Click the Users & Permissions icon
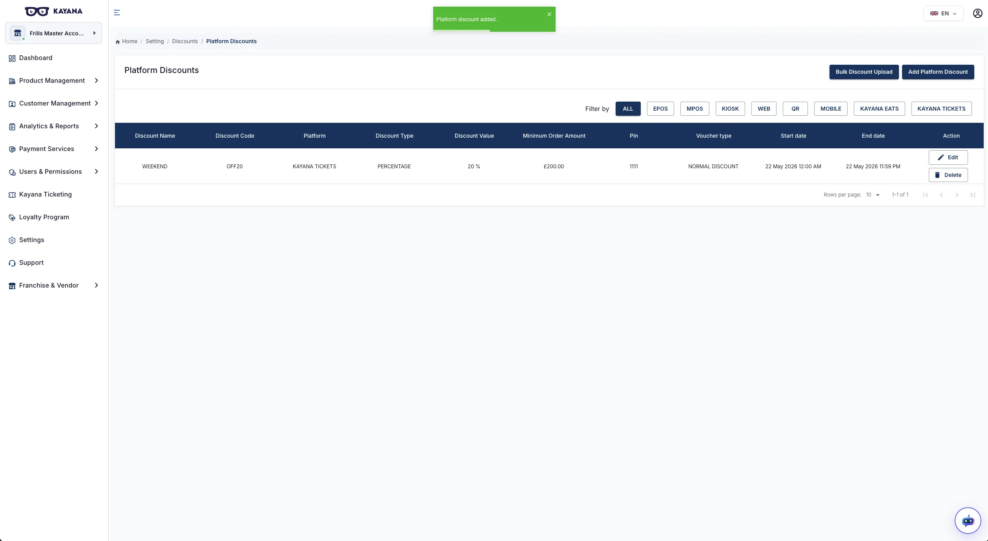 tap(12, 172)
